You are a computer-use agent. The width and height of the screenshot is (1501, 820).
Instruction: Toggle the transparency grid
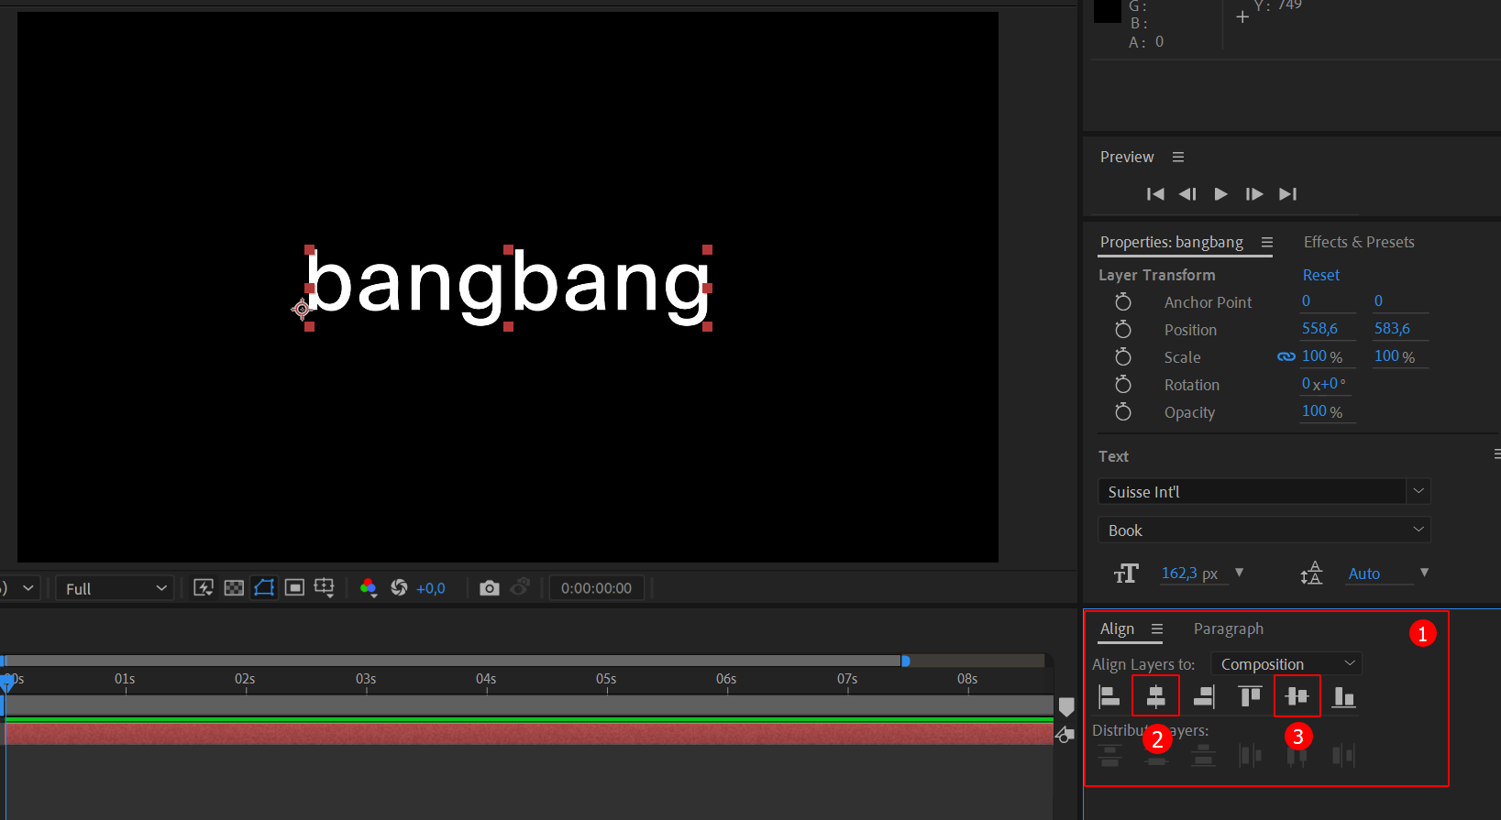pos(234,588)
